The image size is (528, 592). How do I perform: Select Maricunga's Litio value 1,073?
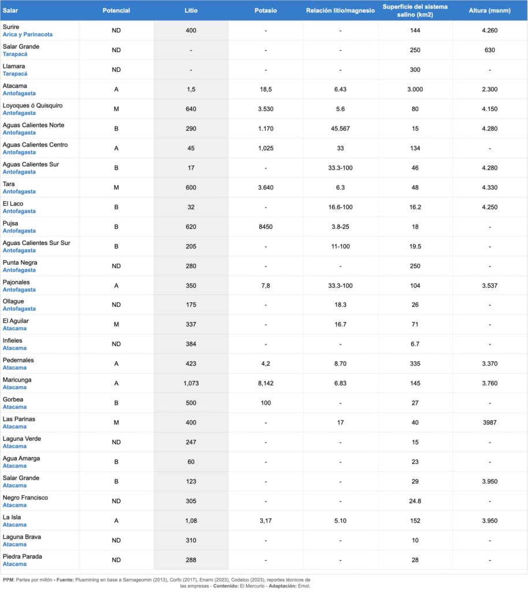coord(191,384)
